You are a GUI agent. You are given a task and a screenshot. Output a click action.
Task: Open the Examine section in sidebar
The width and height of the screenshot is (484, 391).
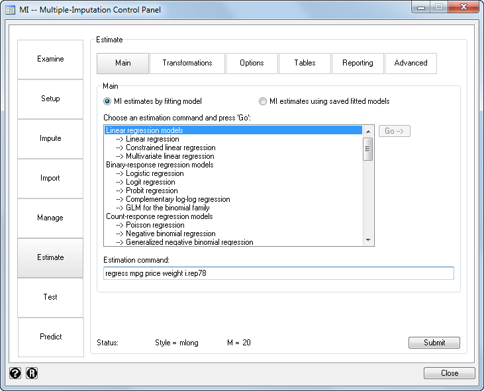pos(50,59)
